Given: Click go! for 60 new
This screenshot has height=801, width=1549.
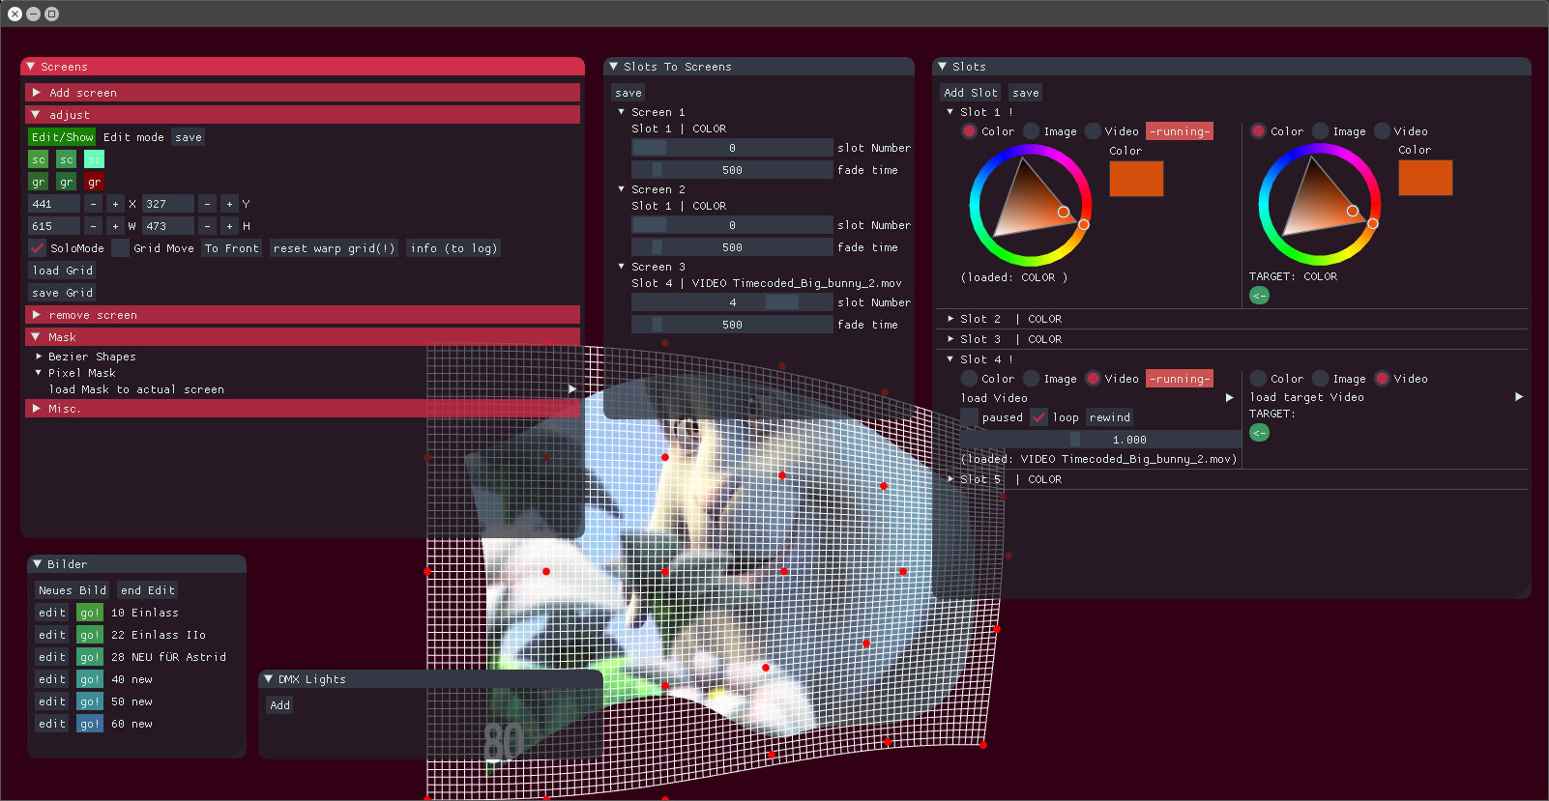Looking at the screenshot, I should tap(90, 724).
